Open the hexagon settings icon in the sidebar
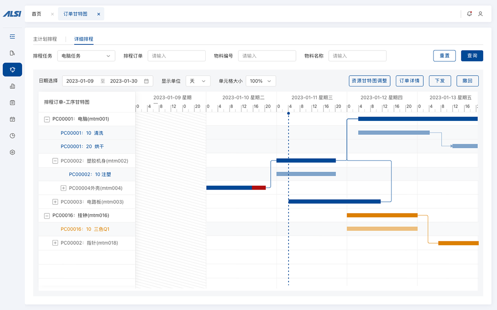497x310 pixels. (x=12, y=152)
